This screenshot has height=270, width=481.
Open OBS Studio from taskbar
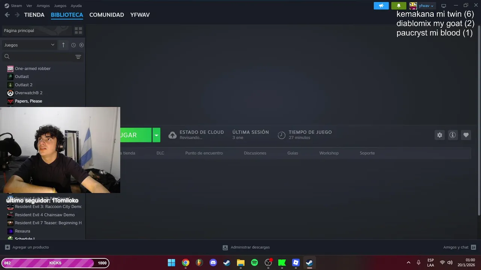tap(268, 262)
